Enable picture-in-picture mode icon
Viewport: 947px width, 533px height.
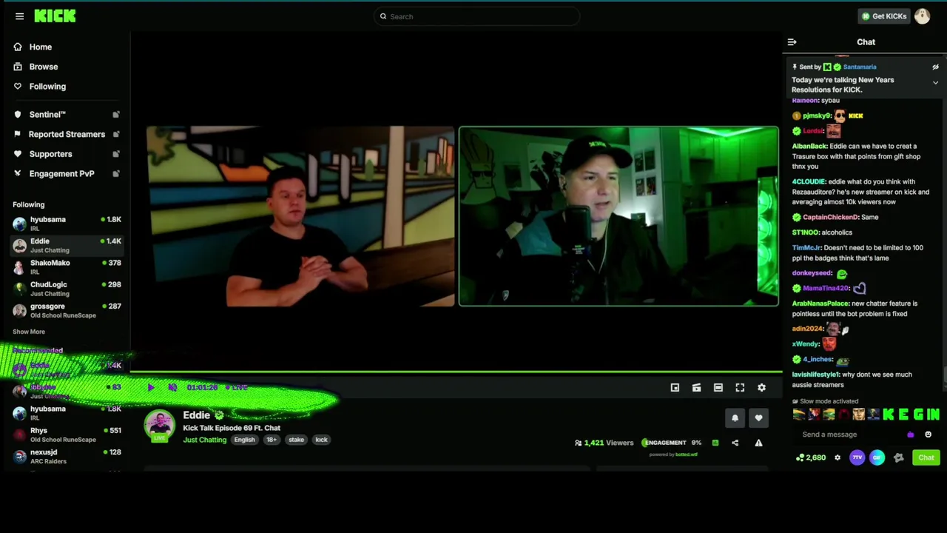(x=675, y=387)
